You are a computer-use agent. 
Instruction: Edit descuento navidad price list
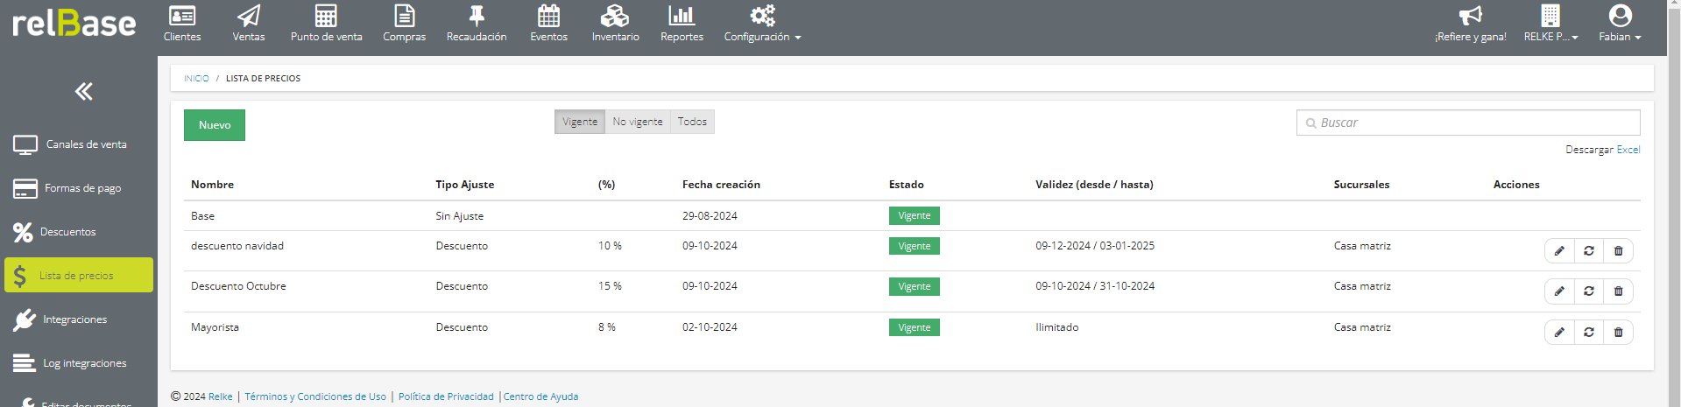pos(1559,251)
